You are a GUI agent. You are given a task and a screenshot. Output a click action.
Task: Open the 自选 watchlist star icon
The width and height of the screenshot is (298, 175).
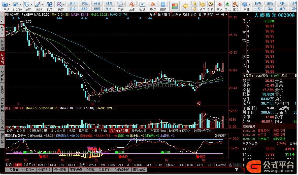click(x=5, y=4)
